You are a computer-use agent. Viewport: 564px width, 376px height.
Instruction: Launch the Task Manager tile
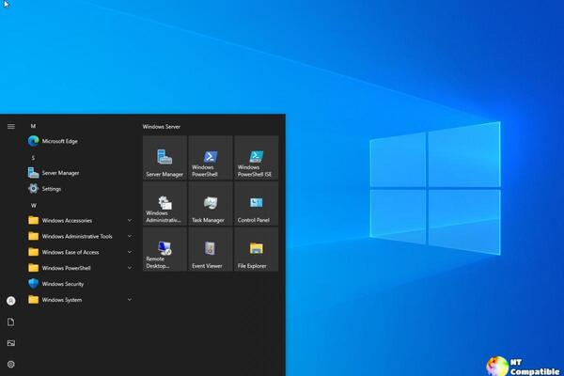[x=211, y=203]
